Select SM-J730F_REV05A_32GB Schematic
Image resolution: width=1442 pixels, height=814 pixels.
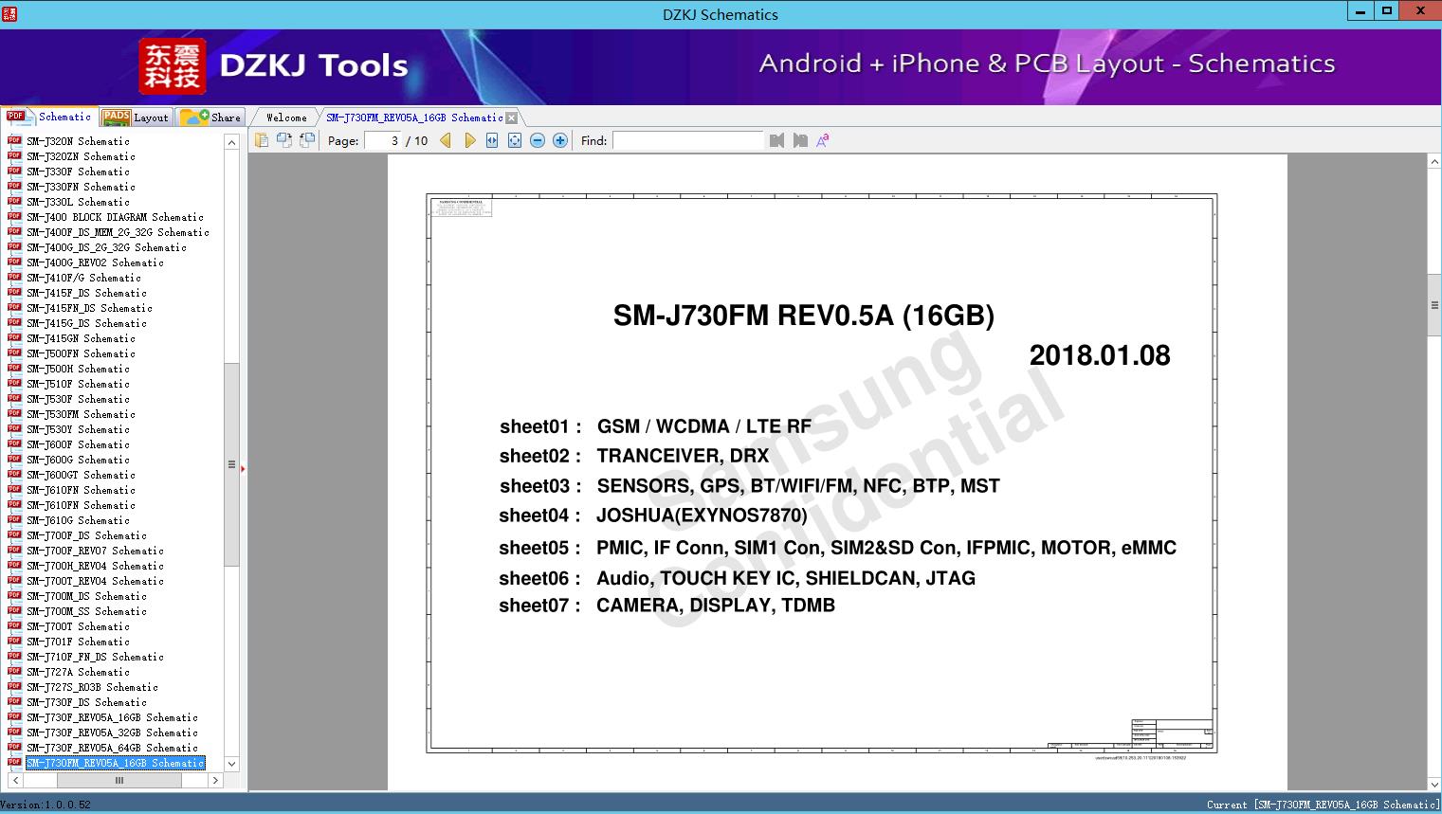[113, 733]
